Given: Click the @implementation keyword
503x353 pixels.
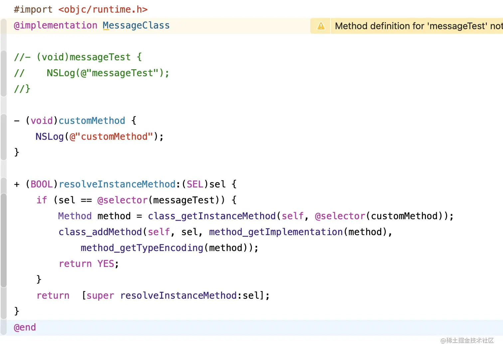Looking at the screenshot, I should point(56,26).
